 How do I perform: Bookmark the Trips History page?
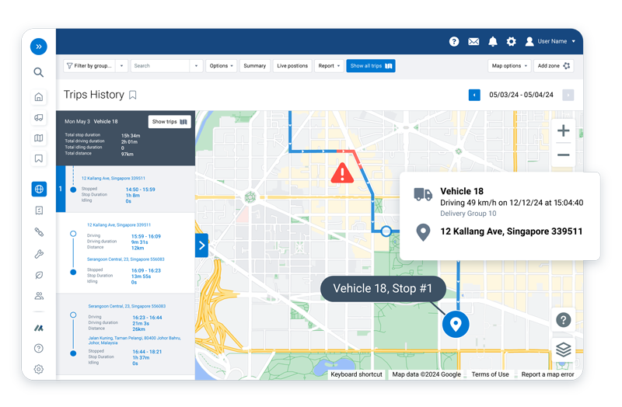point(133,95)
